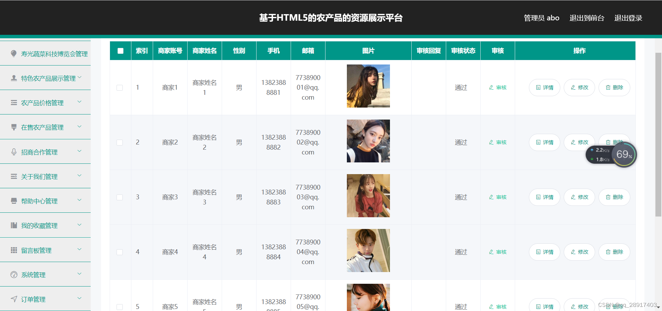This screenshot has width=662, height=311.
Task: Open 详情 details for 商家1
Action: tap(544, 88)
